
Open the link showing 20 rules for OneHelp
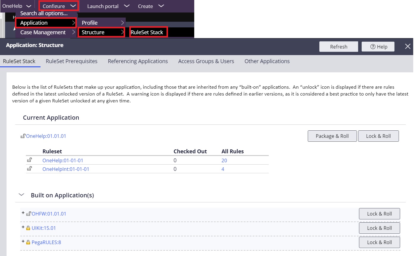pos(224,160)
